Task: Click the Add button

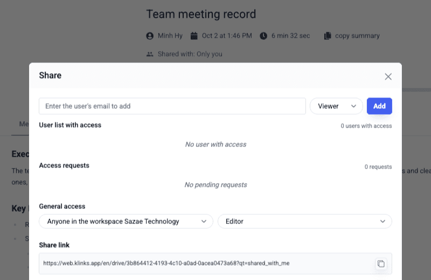Action: click(379, 106)
